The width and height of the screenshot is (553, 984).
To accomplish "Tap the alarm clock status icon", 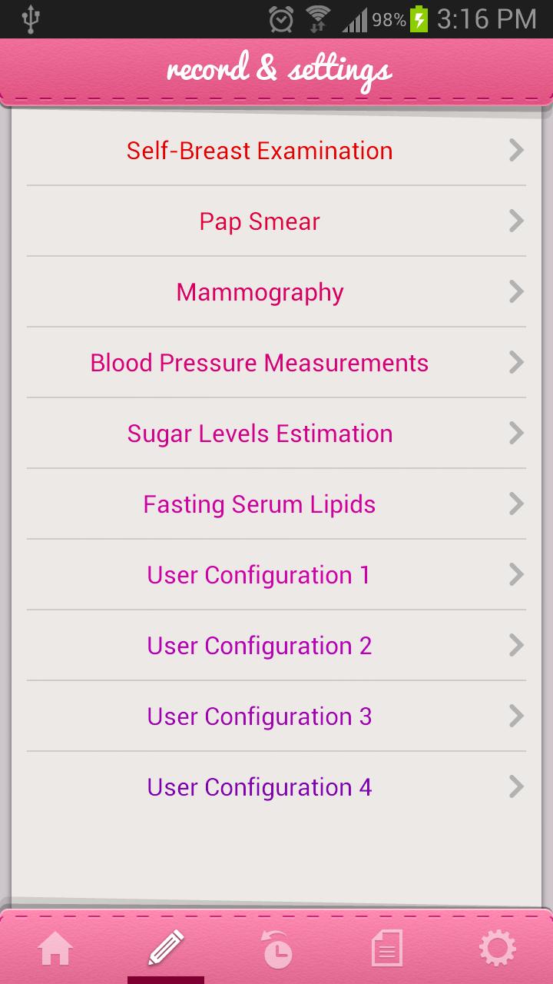I will point(282,19).
